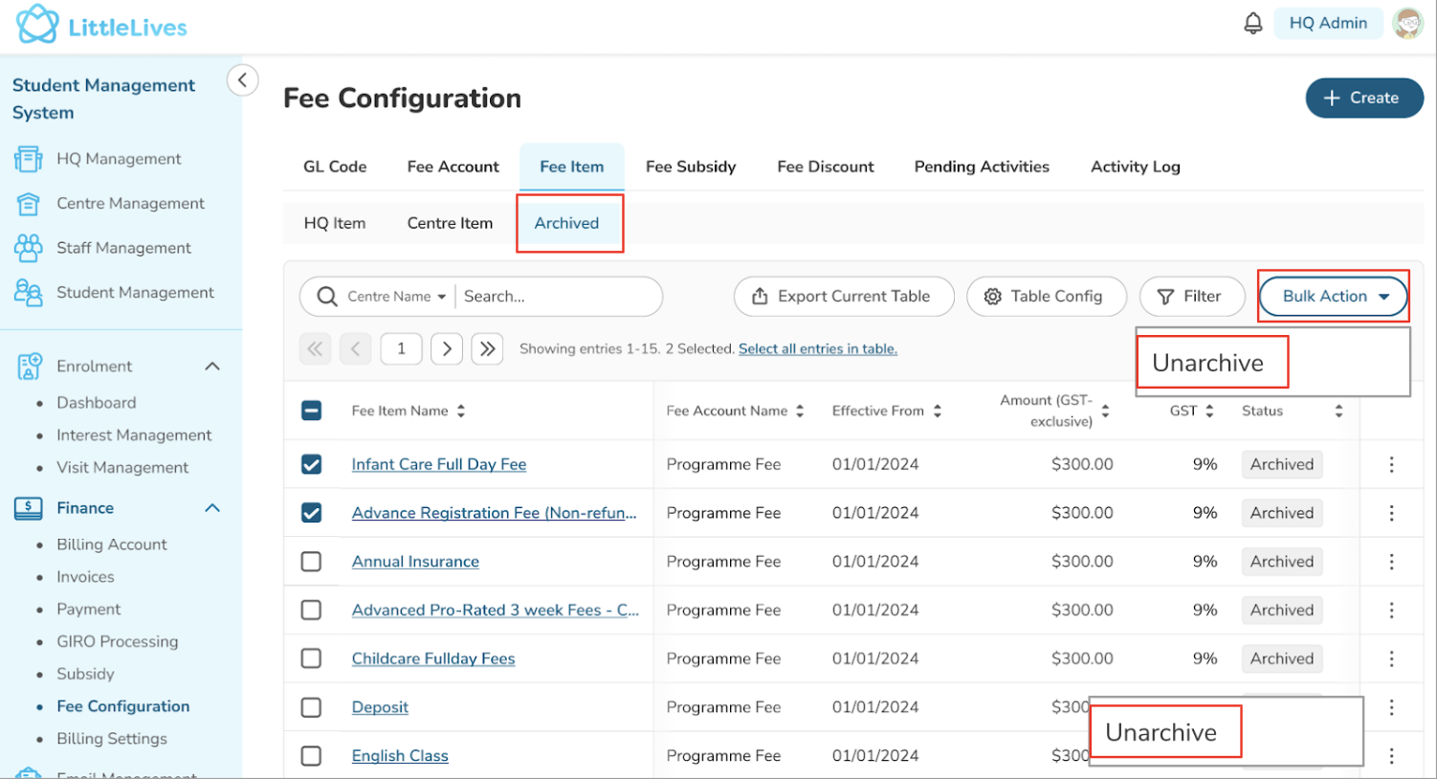Jump to the last page of entries
The image size is (1437, 779).
[x=487, y=349]
